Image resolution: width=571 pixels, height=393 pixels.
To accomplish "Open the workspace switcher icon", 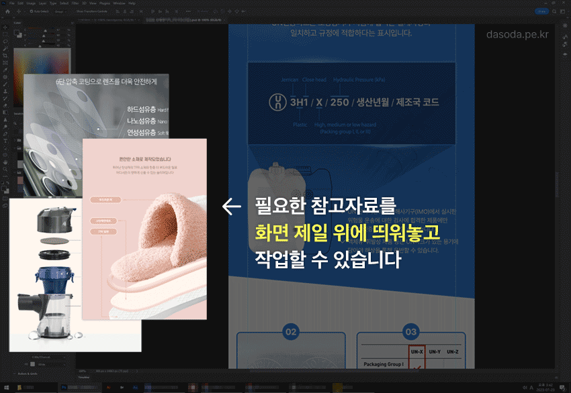I will coord(563,11).
